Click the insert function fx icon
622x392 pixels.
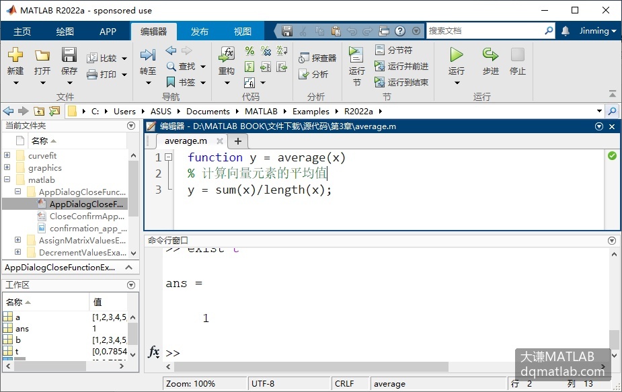point(249,83)
